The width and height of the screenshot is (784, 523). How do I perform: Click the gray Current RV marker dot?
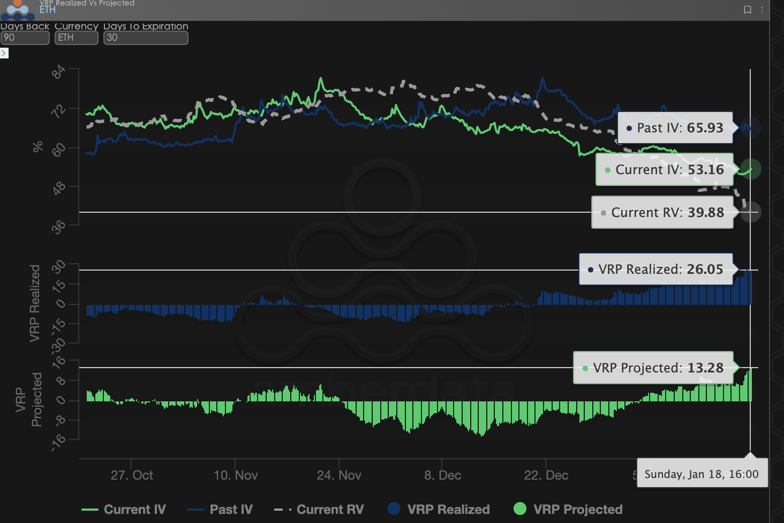tap(751, 212)
